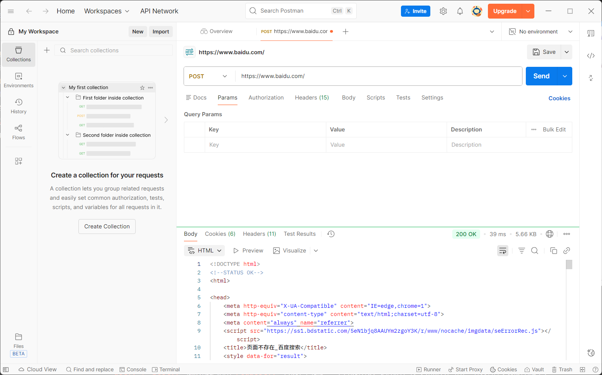Create new collection with plus icon

[x=47, y=50]
